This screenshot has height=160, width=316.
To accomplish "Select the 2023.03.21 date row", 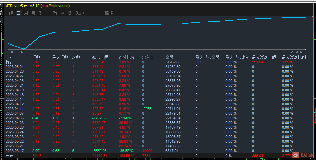I will pyautogui.click(x=15, y=146).
